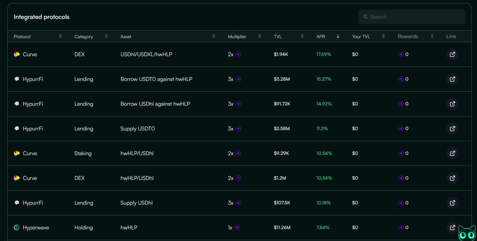This screenshot has width=477, height=241.
Task: Select the Supply USDT0 asset text
Action: tap(138, 129)
